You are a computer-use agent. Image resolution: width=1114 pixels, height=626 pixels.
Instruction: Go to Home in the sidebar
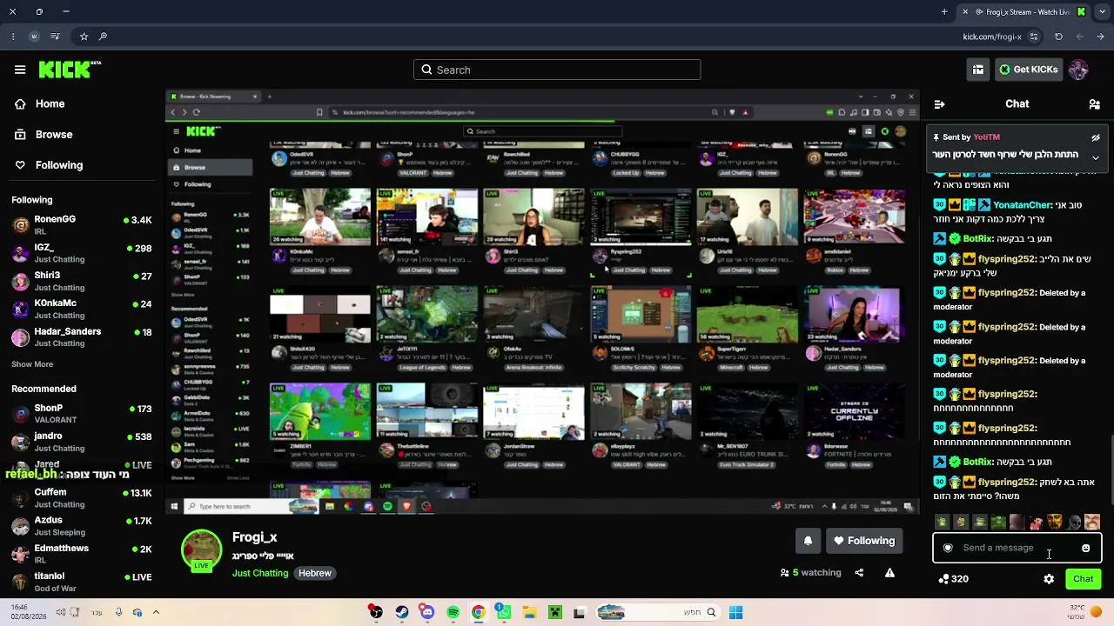point(40,103)
